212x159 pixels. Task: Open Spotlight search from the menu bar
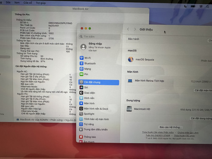point(207,6)
